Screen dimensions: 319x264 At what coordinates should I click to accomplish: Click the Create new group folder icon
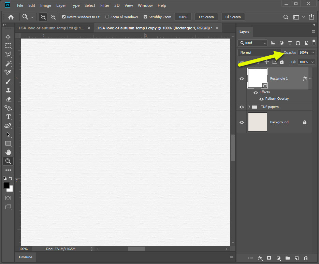[287, 258]
